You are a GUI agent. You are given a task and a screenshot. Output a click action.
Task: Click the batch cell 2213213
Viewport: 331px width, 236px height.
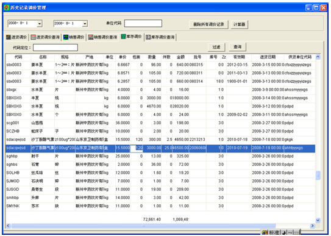[x=197, y=140]
